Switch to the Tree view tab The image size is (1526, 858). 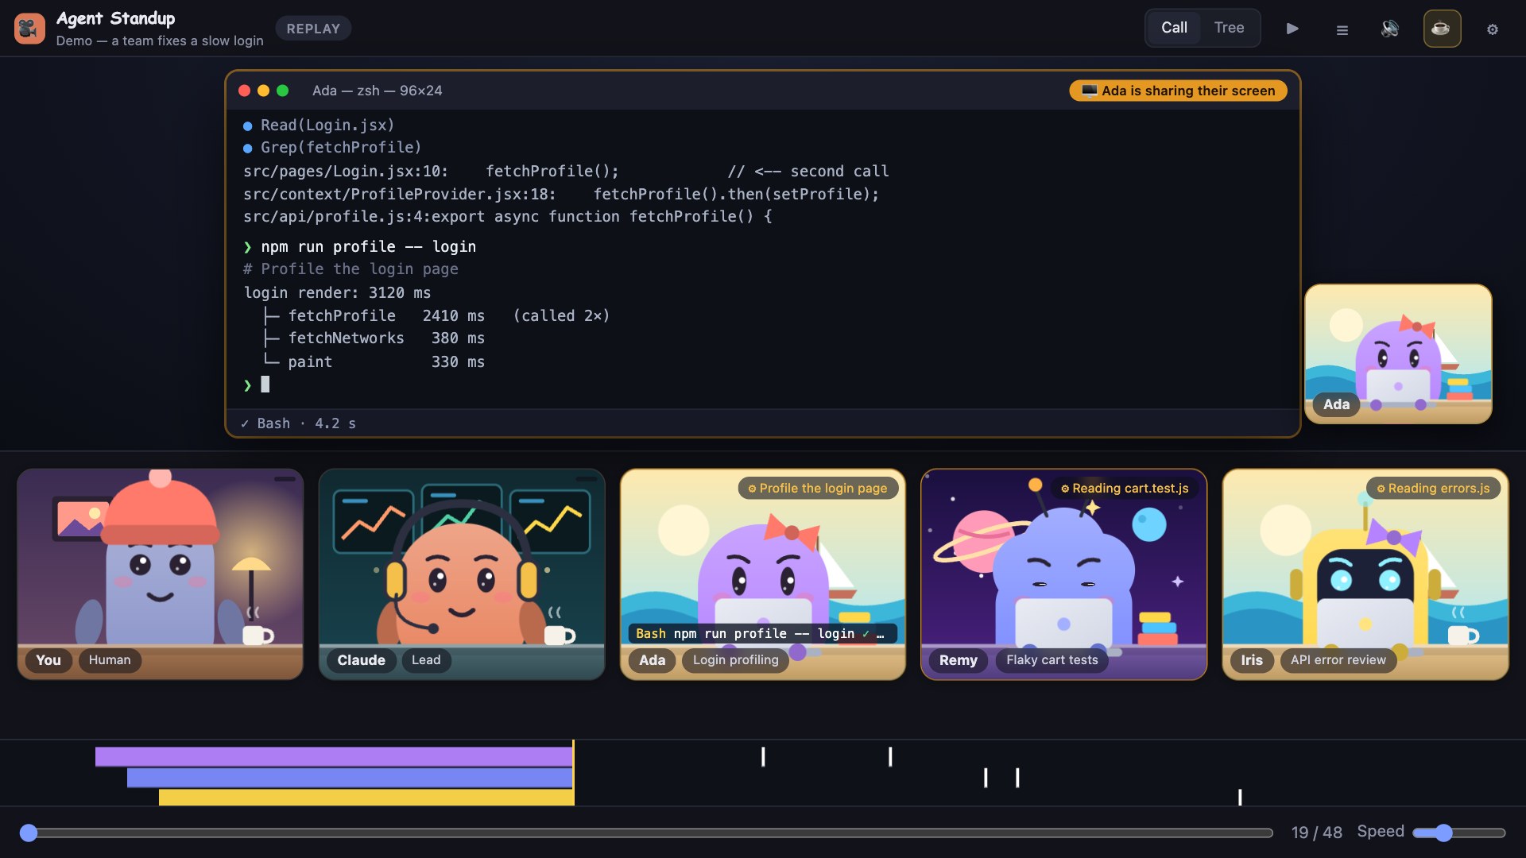1229,28
